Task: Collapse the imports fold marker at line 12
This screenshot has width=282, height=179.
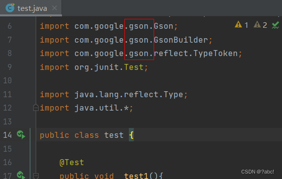Action: click(x=36, y=108)
